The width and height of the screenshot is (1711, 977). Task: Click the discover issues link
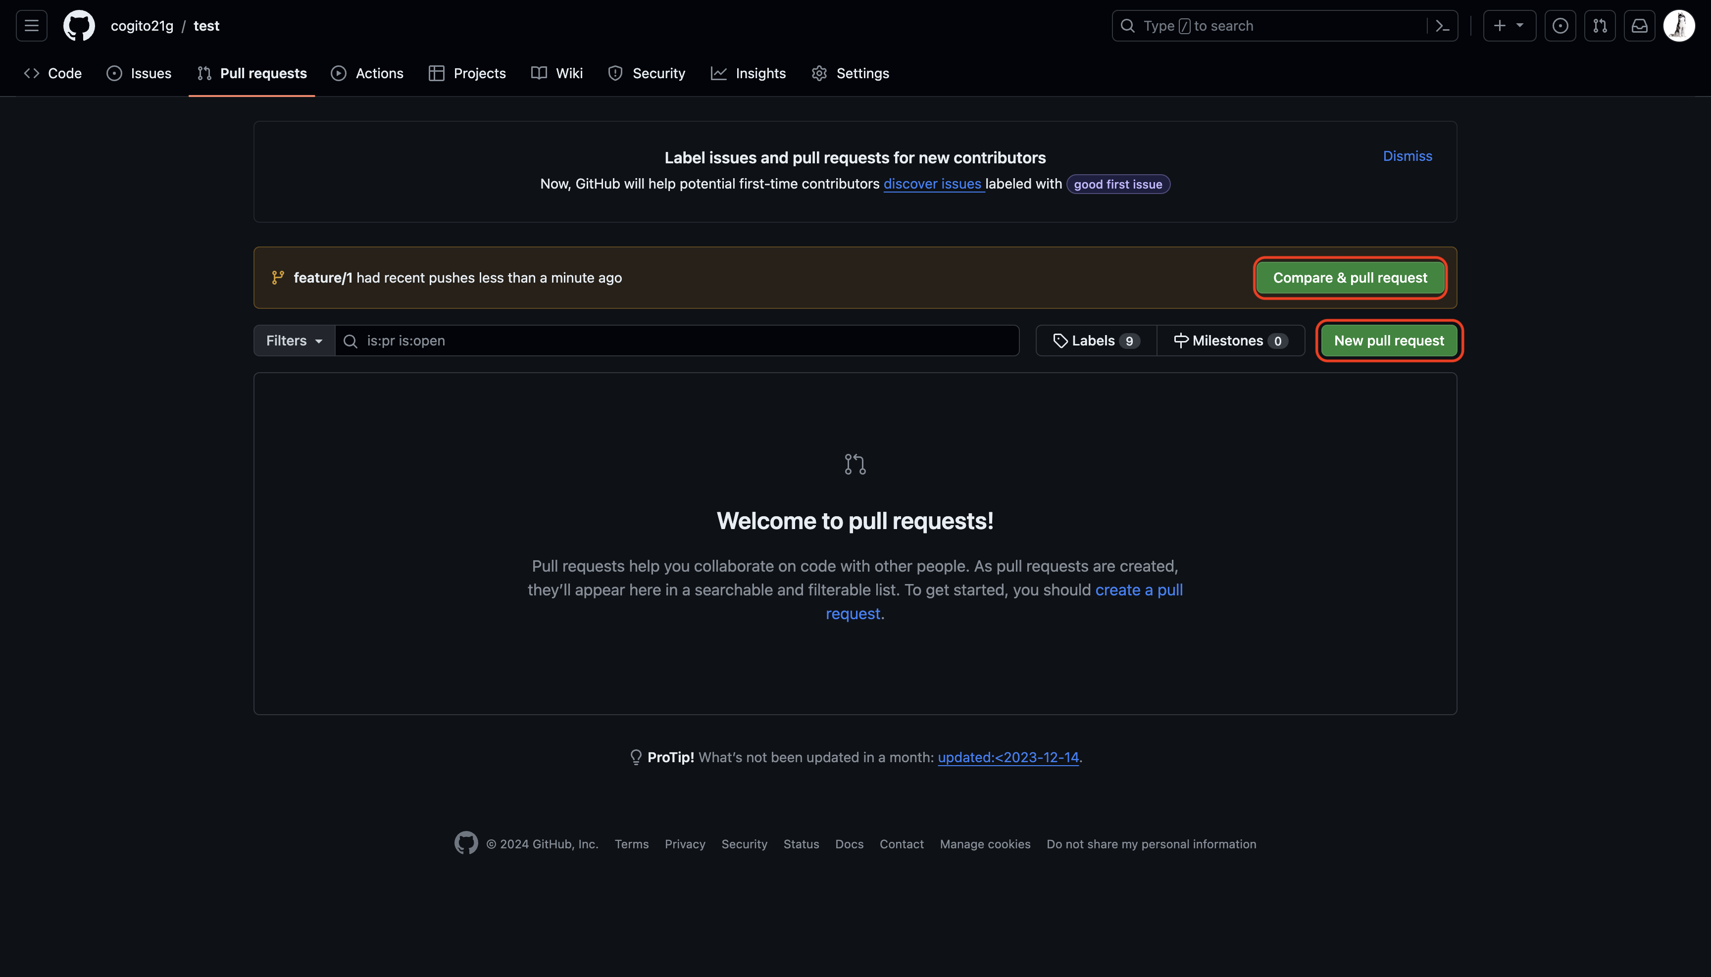click(x=932, y=184)
